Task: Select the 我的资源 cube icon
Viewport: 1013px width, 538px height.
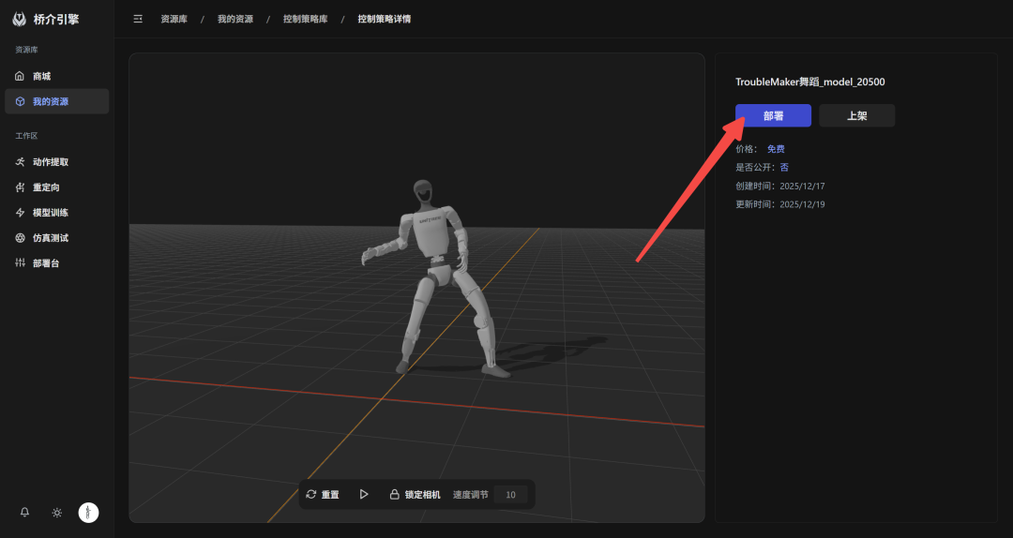Action: (x=20, y=101)
